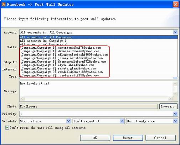Select 'All accounts in: Campaign 1' option
This screenshot has height=145, width=180.
coord(99,41)
